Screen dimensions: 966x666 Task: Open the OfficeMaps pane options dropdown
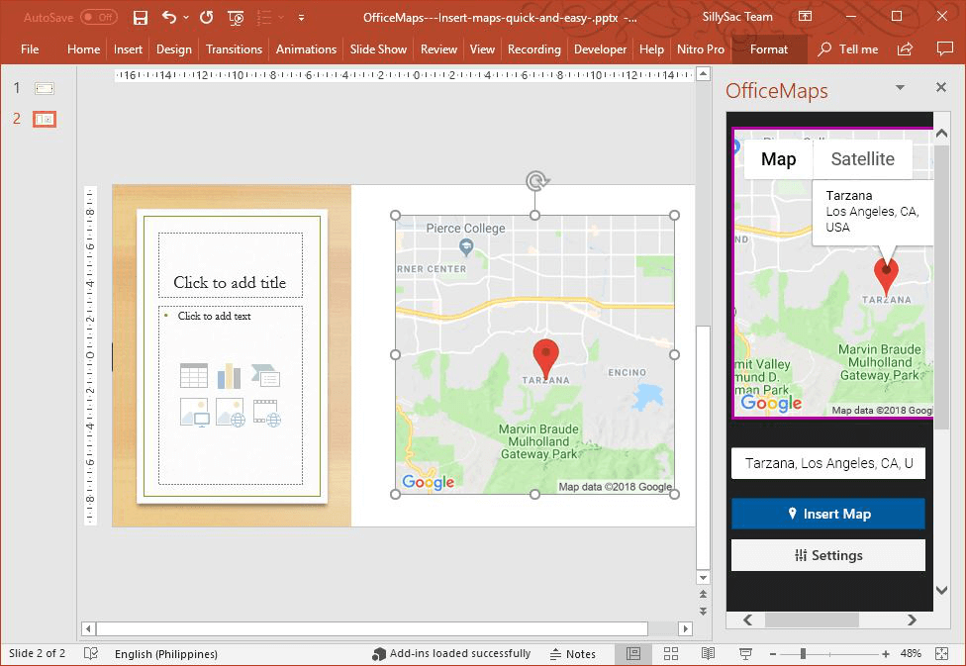pyautogui.click(x=900, y=88)
